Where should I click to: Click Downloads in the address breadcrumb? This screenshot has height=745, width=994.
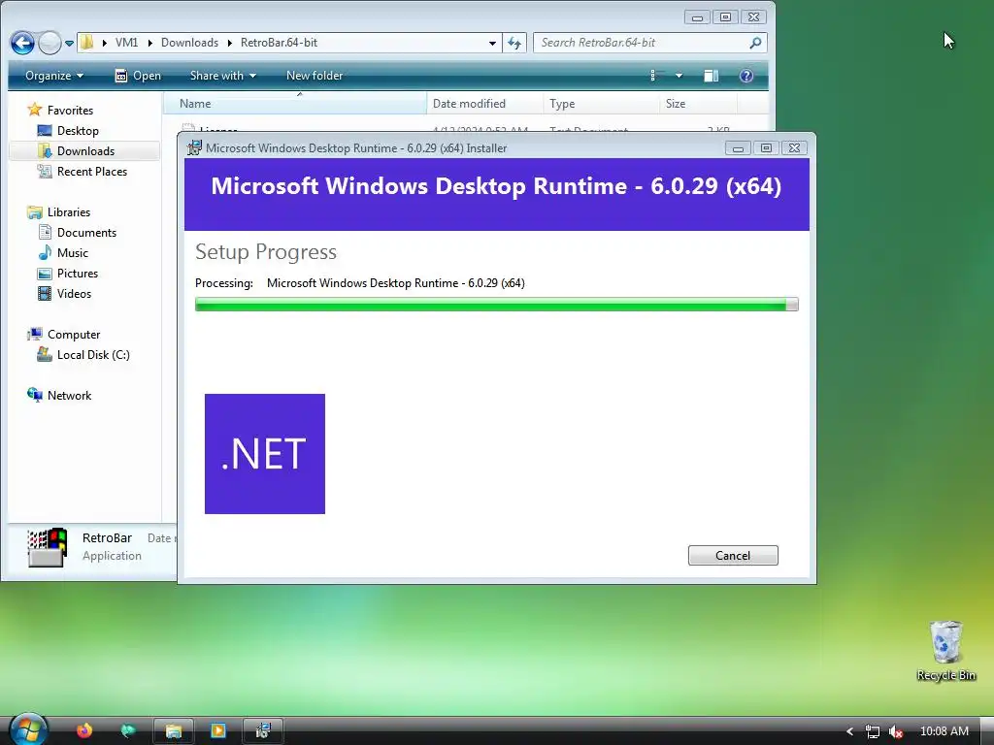pos(189,43)
